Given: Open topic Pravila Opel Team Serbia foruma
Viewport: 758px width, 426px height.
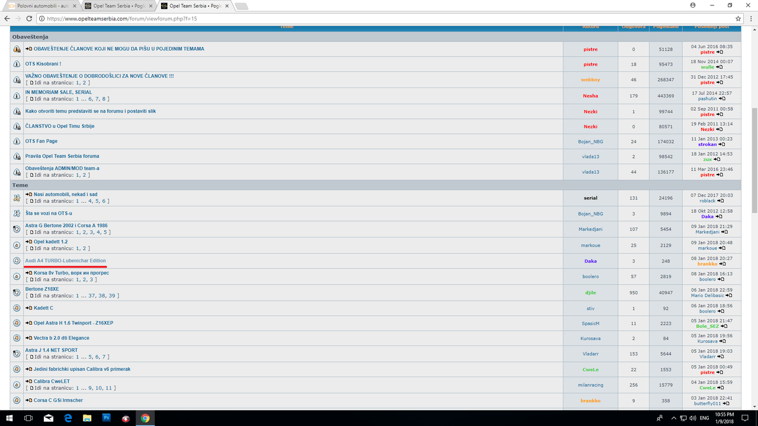Looking at the screenshot, I should click(x=62, y=156).
